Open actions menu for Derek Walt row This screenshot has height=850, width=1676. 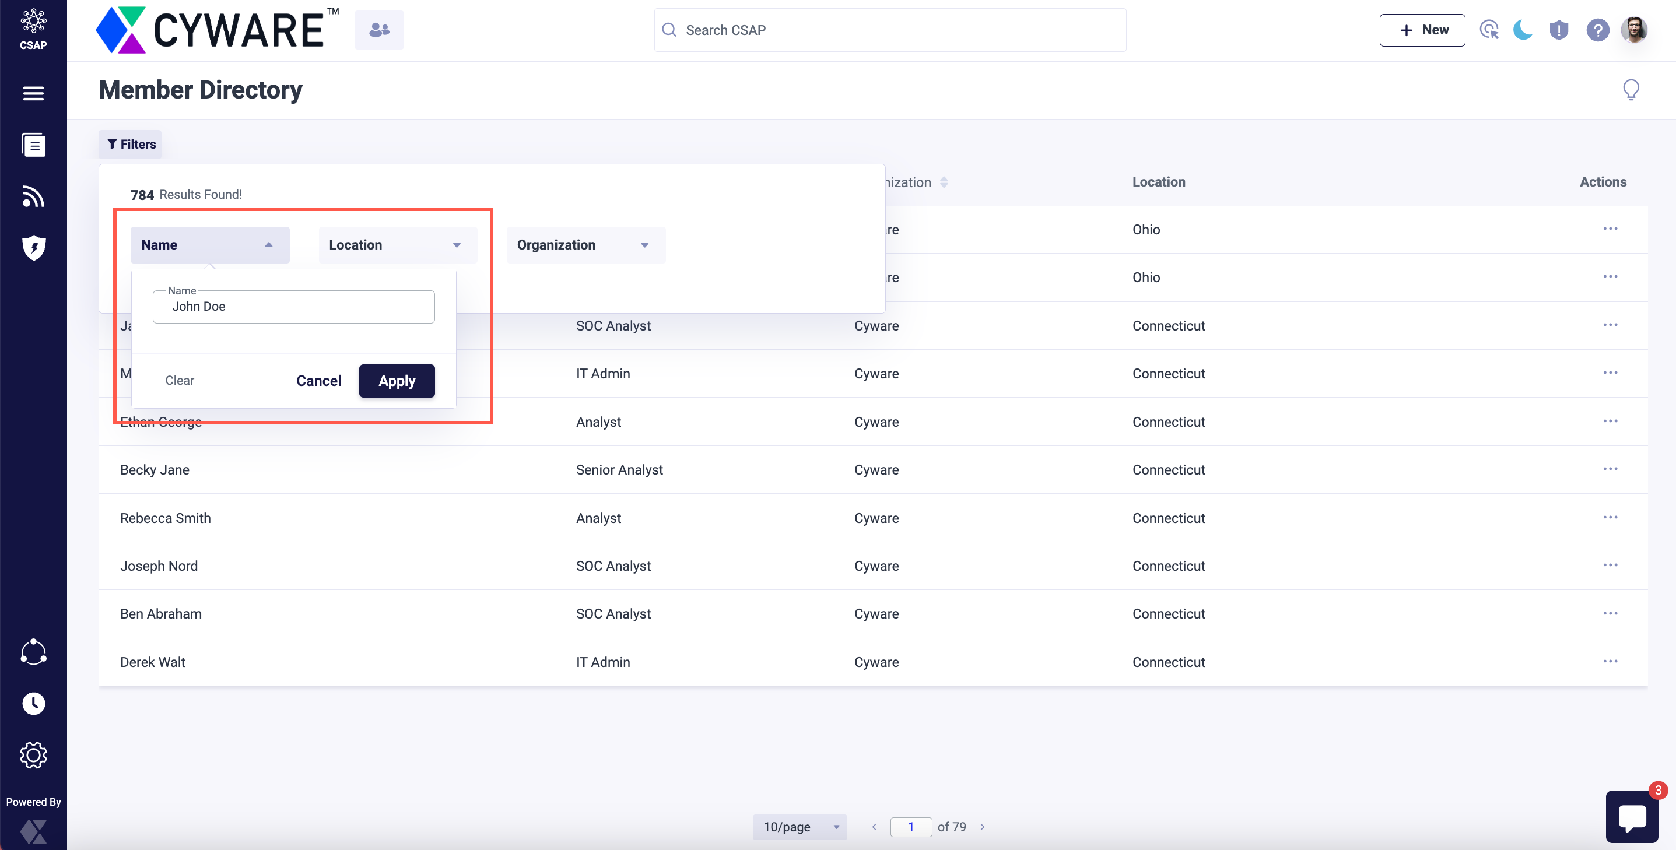coord(1610,661)
